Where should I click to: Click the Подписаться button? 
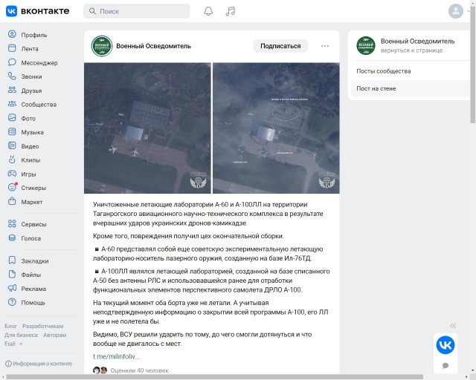pos(280,46)
